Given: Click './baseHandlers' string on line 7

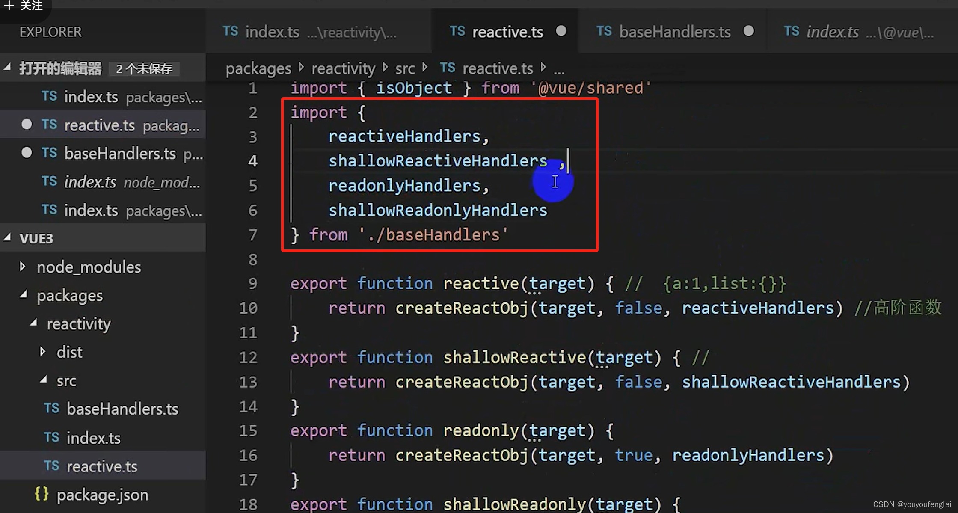Looking at the screenshot, I should [433, 235].
